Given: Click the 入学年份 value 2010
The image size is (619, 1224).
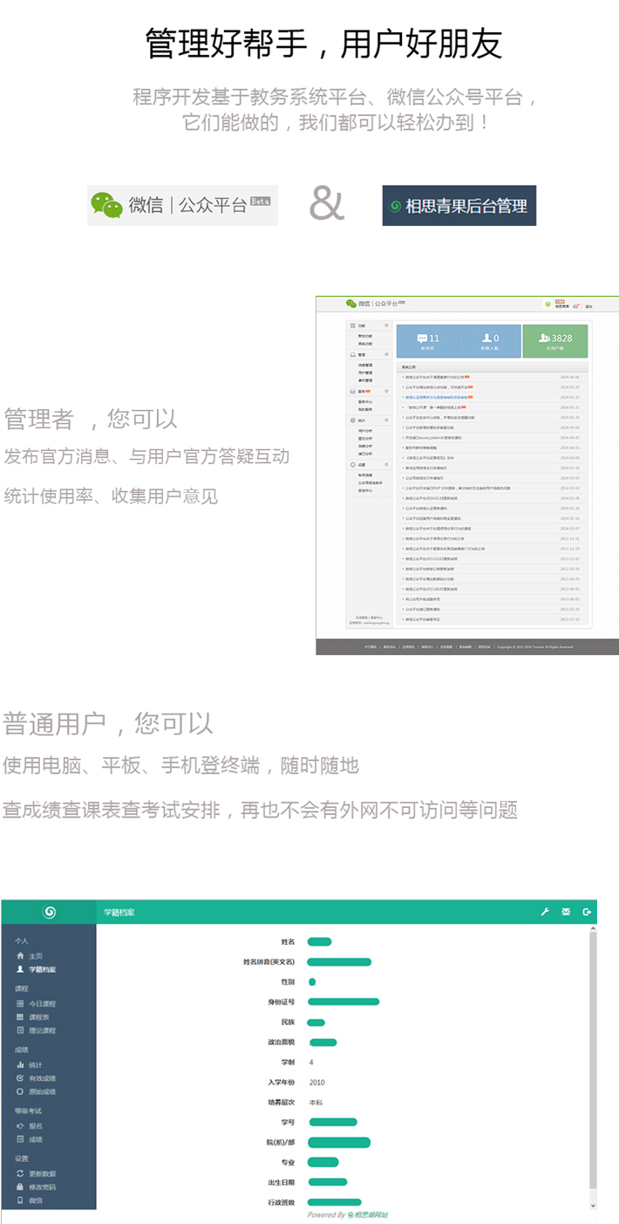Looking at the screenshot, I should pyautogui.click(x=316, y=1082).
